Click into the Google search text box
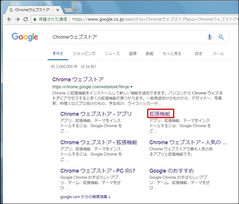Screen dimensions: 239x204 [x=126, y=37]
